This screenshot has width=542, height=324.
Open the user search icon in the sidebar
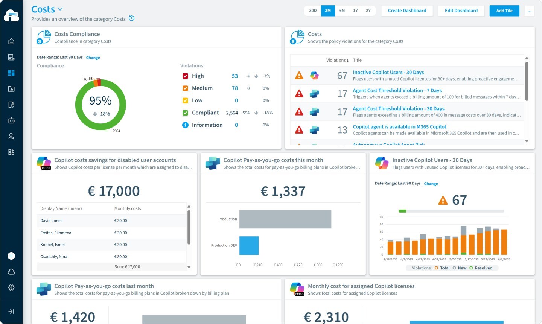point(11,136)
